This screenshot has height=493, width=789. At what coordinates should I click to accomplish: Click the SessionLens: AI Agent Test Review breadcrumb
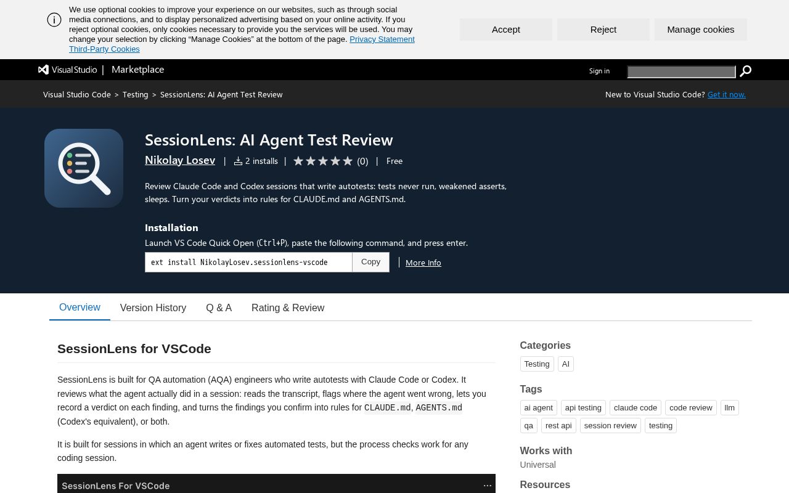coord(221,94)
